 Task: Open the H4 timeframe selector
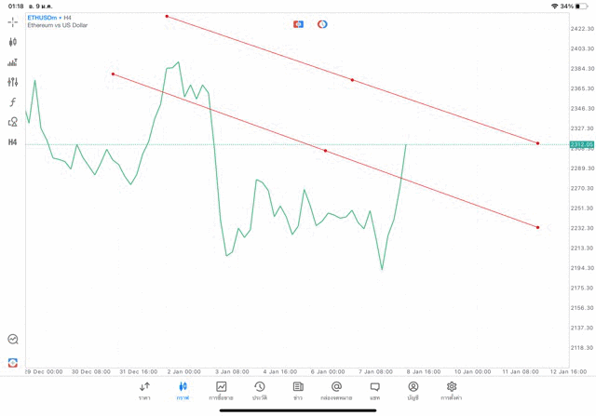click(13, 142)
